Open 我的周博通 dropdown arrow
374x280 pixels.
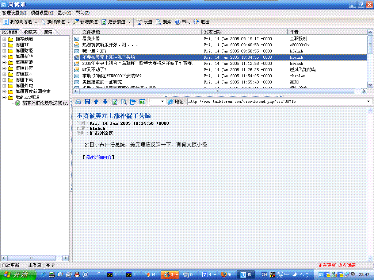[36, 22]
